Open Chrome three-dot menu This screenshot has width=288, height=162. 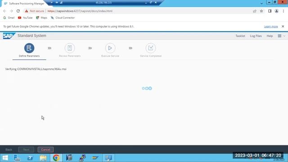click(x=283, y=11)
